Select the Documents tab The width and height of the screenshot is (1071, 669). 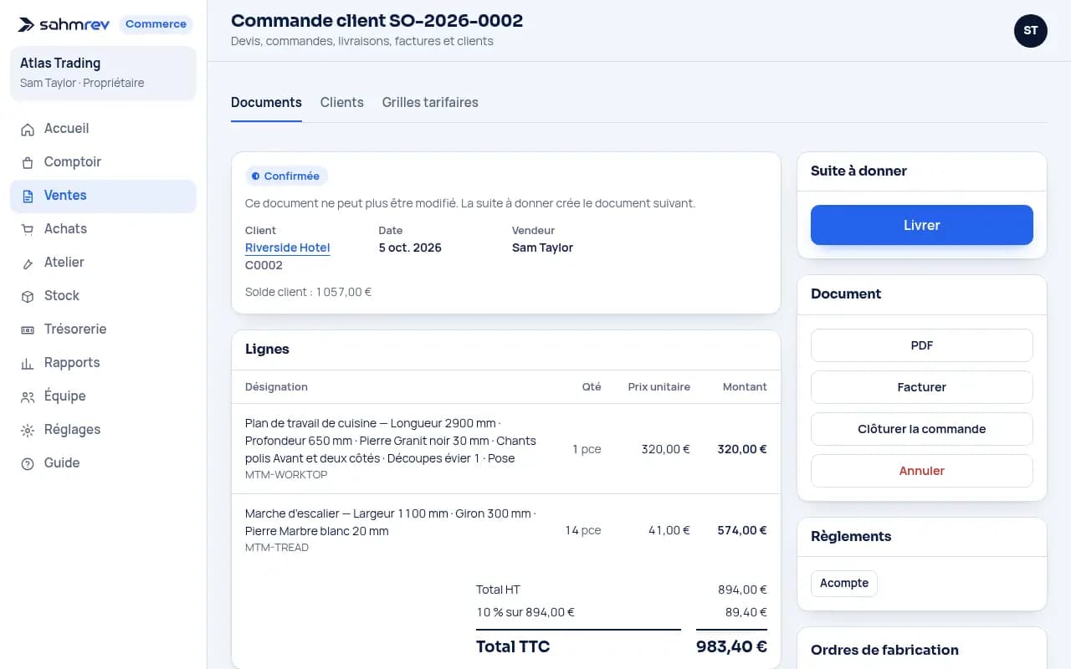266,102
